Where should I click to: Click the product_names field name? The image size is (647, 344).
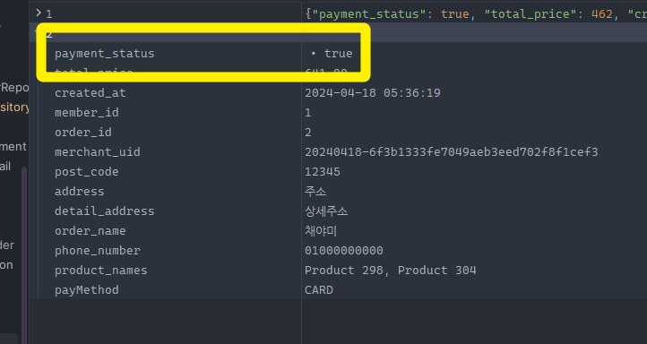(100, 271)
